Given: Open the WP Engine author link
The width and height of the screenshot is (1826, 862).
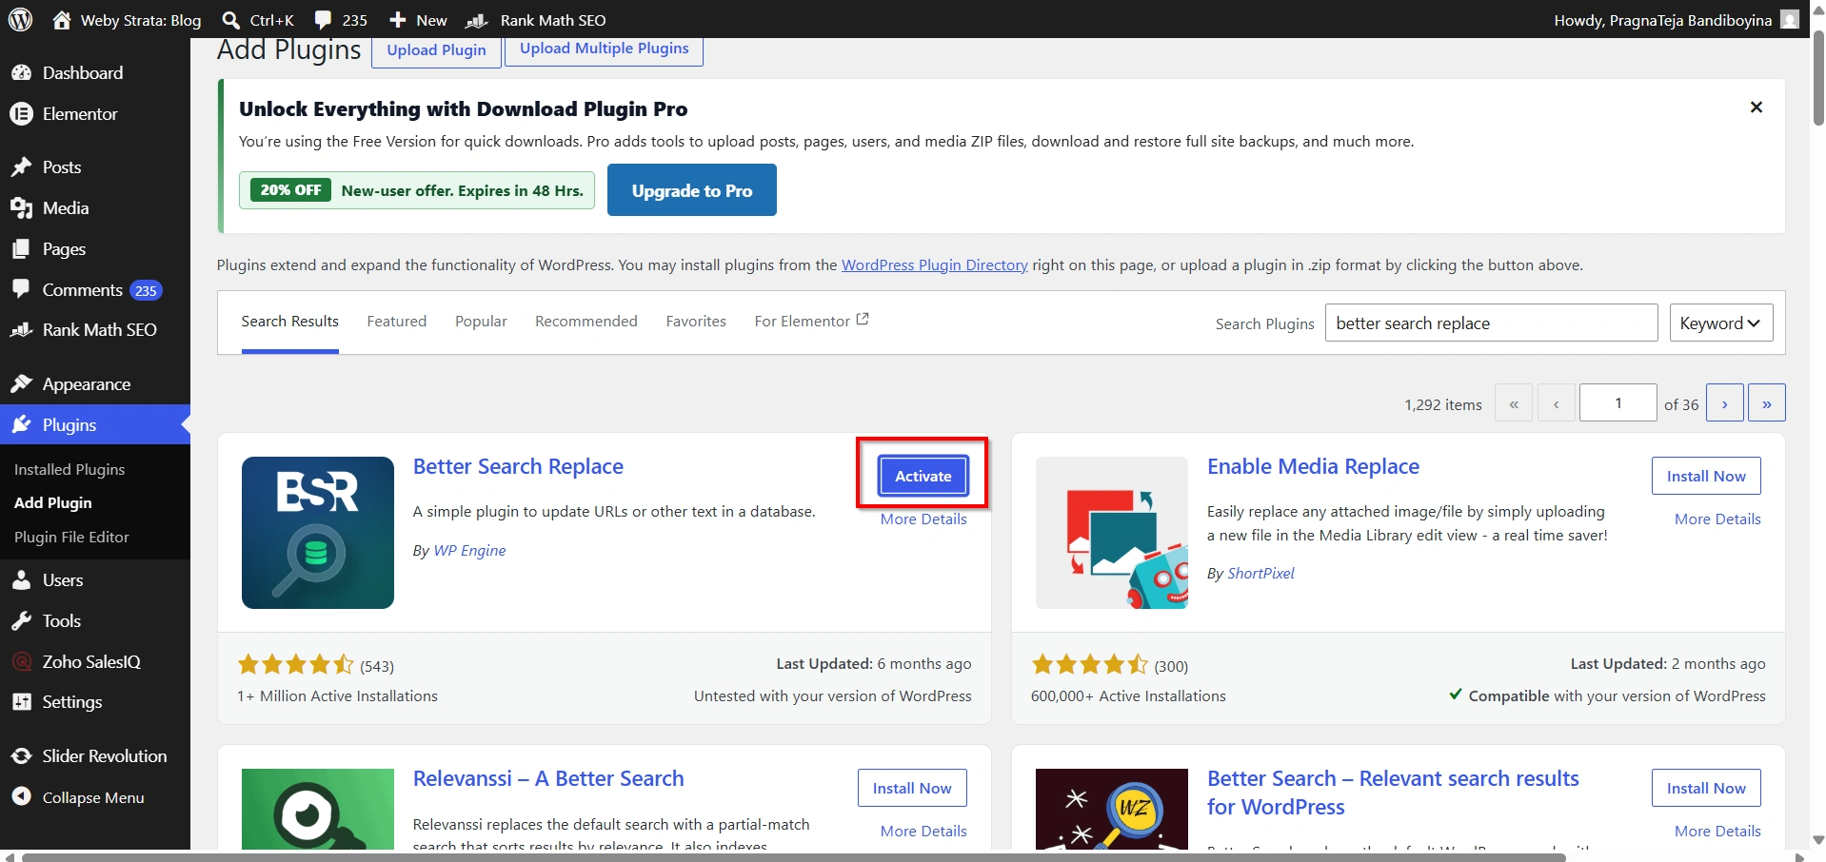Looking at the screenshot, I should pyautogui.click(x=469, y=551).
